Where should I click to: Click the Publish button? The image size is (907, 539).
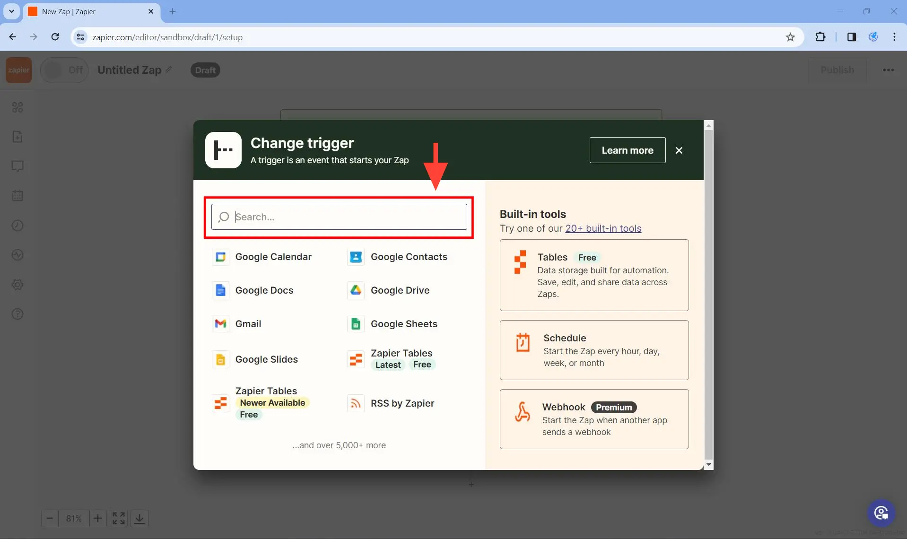(837, 70)
